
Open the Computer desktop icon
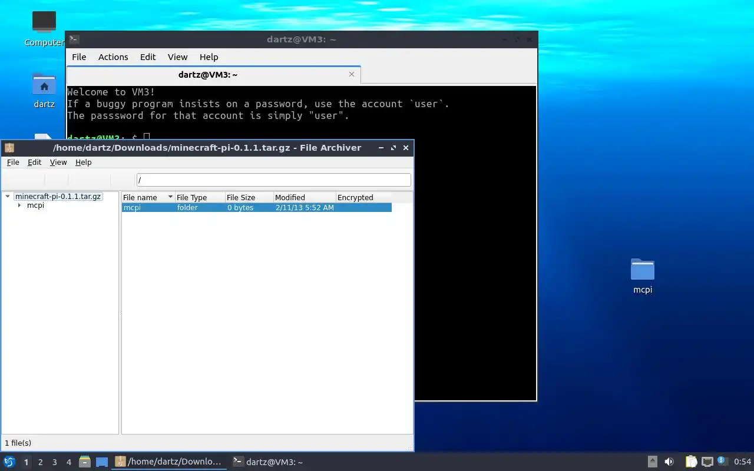pyautogui.click(x=44, y=29)
